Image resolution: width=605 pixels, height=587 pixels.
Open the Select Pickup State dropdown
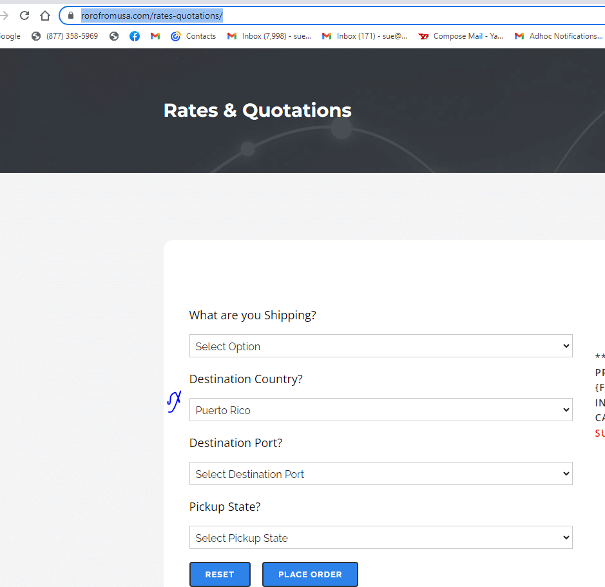[380, 537]
